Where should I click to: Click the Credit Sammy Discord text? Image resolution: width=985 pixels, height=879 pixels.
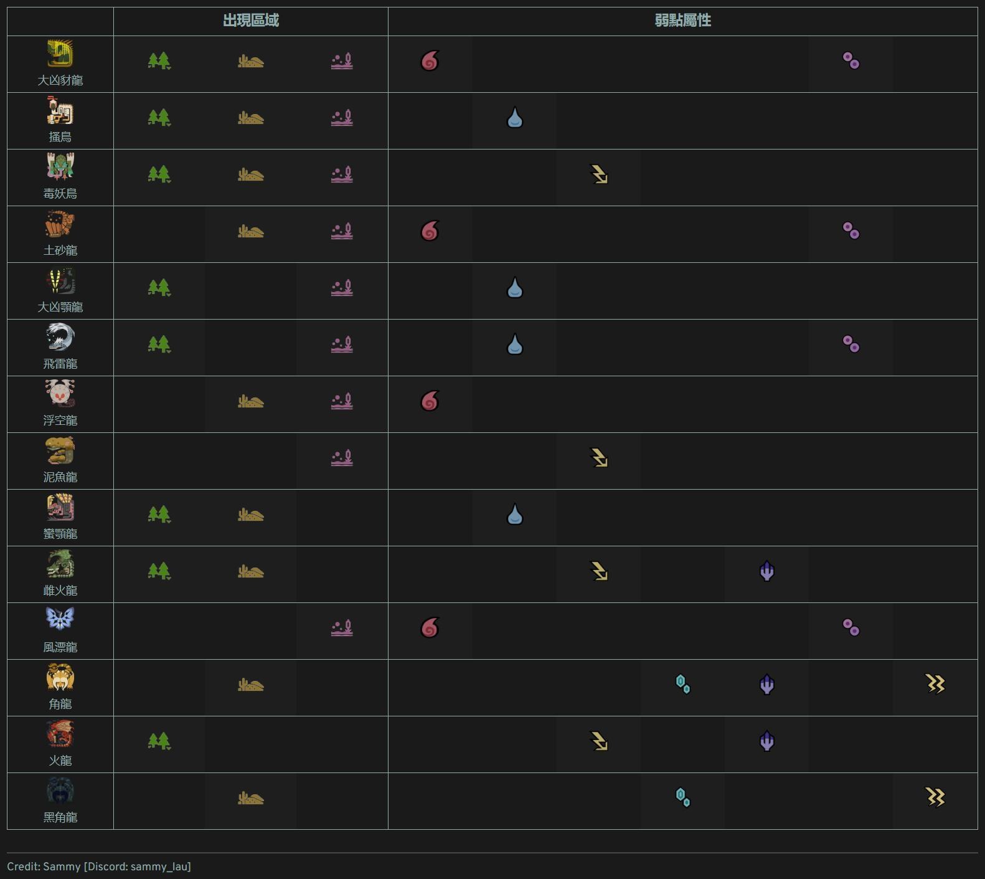99,867
